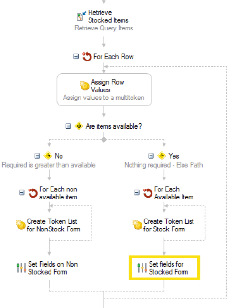244x308 pixels.
Task: Select the For Each Row loop icon
Action: [x=87, y=57]
